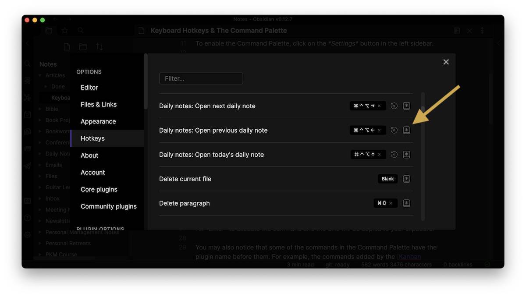Select the Notes vault root in file explorer

coord(48,64)
